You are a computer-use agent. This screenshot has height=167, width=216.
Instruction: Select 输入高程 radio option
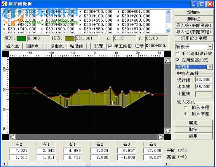point(186,108)
